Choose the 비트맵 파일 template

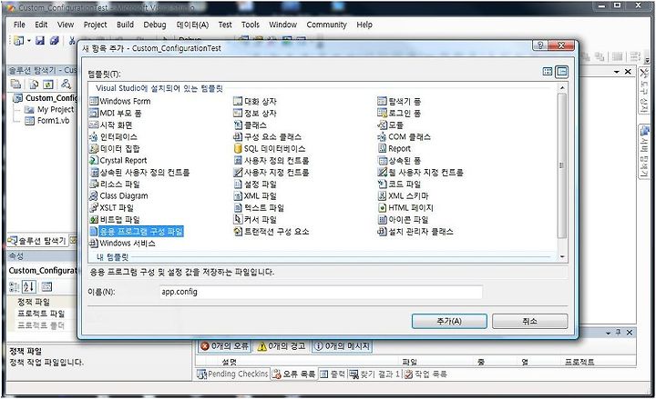coord(115,220)
